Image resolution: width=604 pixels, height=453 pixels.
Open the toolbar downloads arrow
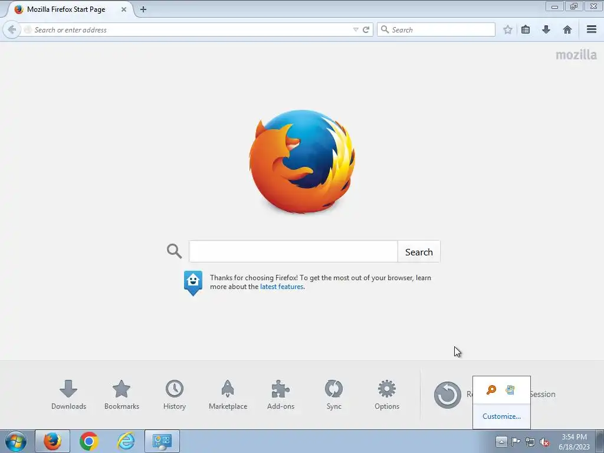tap(546, 29)
